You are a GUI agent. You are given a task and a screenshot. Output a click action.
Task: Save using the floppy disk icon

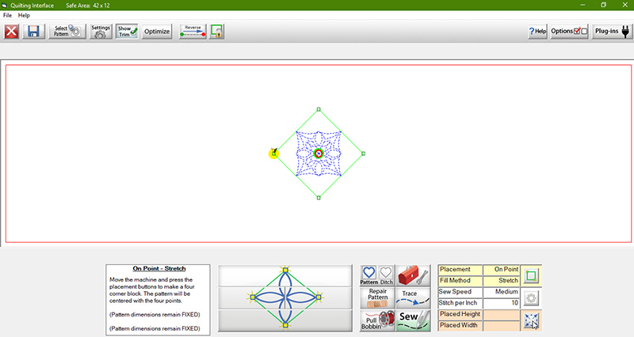click(x=33, y=32)
